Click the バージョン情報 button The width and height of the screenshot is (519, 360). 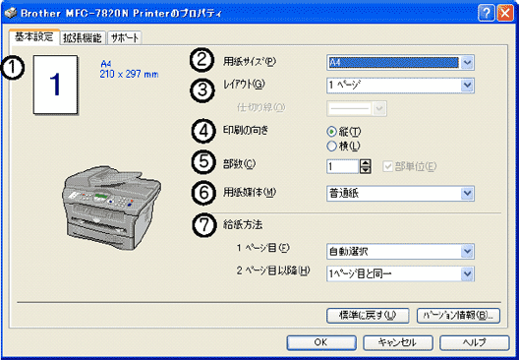pos(458,316)
